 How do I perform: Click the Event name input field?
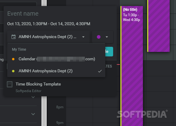[x=60, y=14]
